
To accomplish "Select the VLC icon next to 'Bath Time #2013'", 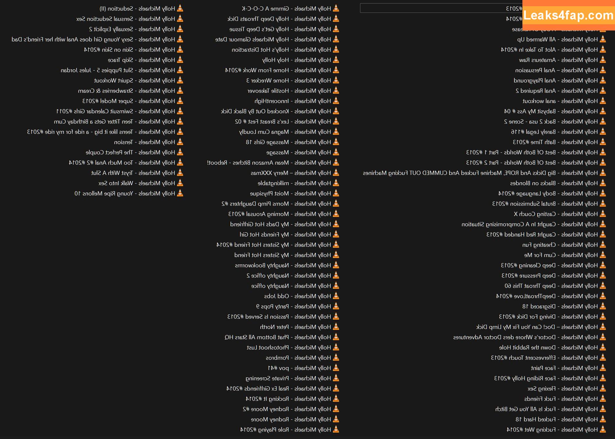I will point(603,142).
